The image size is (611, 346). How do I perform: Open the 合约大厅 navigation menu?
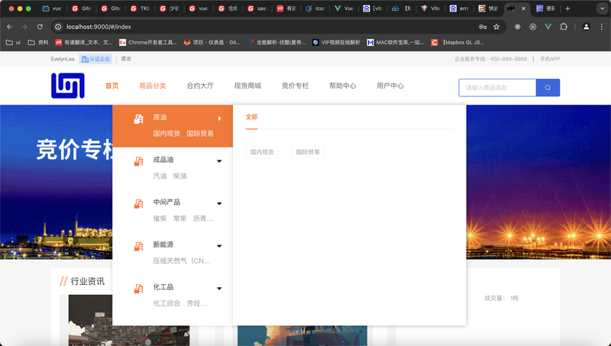(x=200, y=86)
